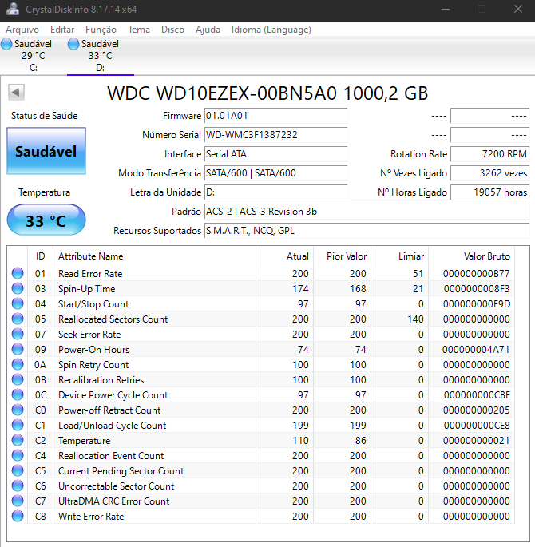The height and width of the screenshot is (547, 535).
Task: Click the status orb for Power-off Retract Count
Action: [x=18, y=410]
